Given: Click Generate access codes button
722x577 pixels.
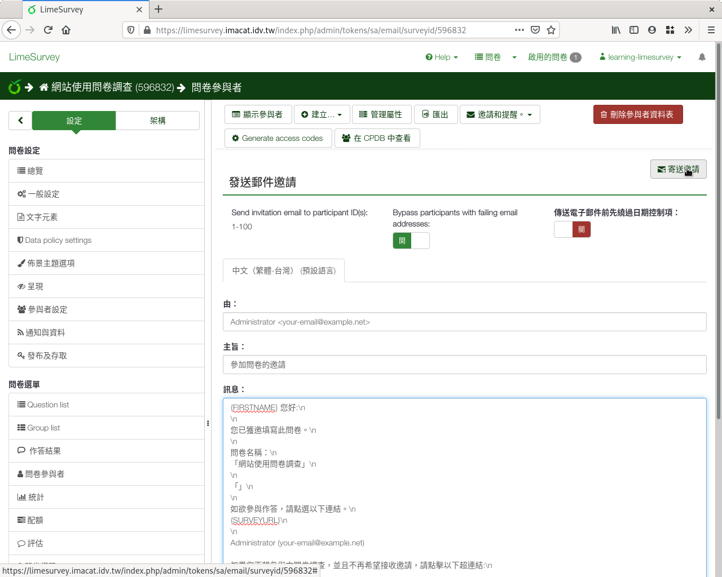Looking at the screenshot, I should pyautogui.click(x=278, y=138).
